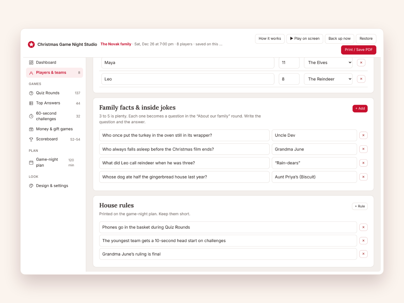Image resolution: width=404 pixels, height=303 pixels.
Task: Remove player Leo with the x button
Action: click(x=361, y=79)
